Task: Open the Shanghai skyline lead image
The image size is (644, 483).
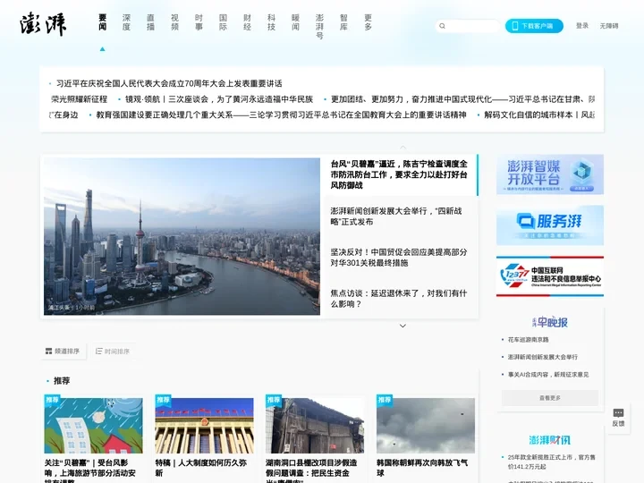Action: pos(182,236)
